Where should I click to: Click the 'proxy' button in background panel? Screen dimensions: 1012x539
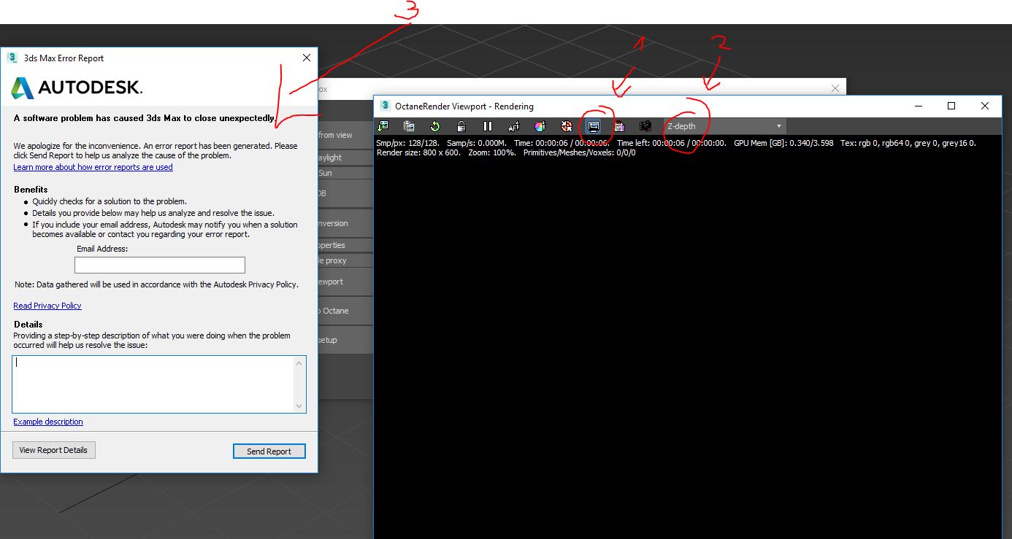[x=345, y=260]
